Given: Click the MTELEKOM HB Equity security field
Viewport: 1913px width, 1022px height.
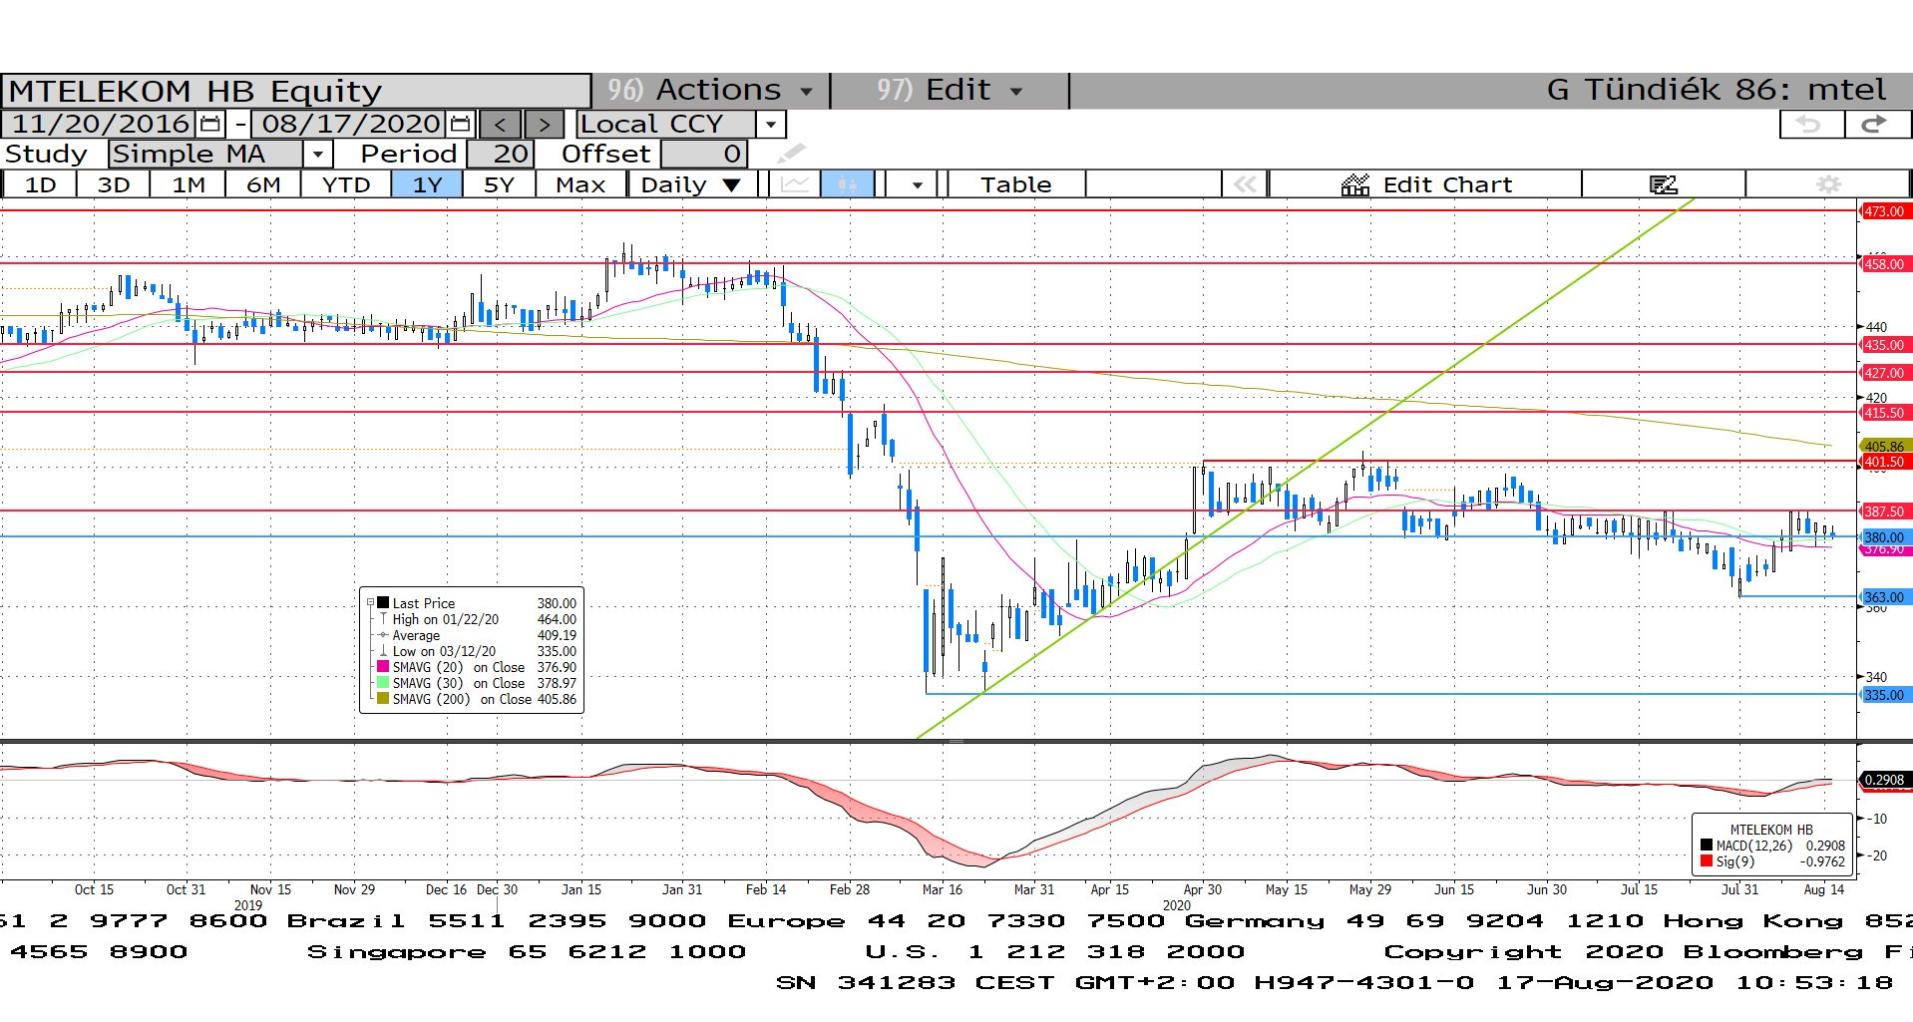Looking at the screenshot, I should tap(296, 91).
